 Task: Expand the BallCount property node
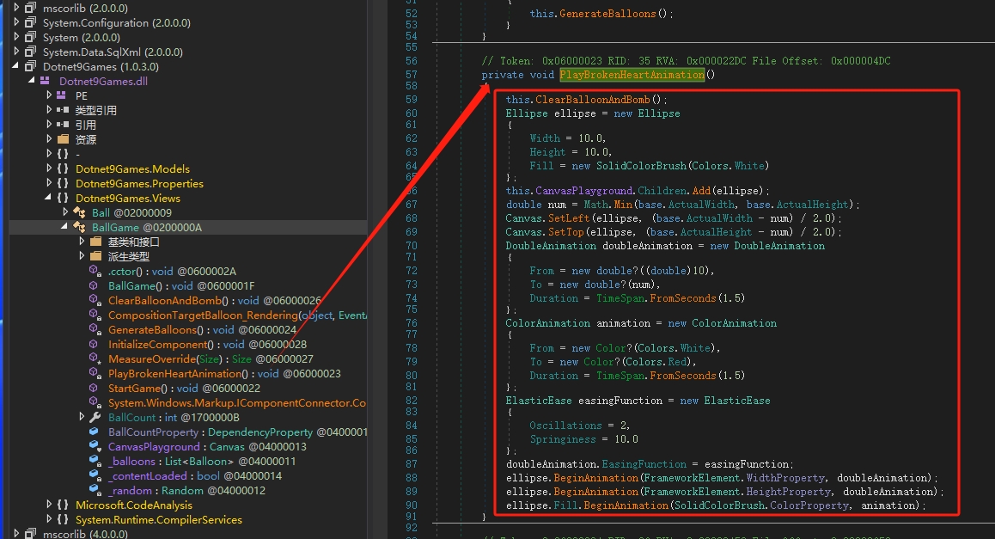(82, 417)
